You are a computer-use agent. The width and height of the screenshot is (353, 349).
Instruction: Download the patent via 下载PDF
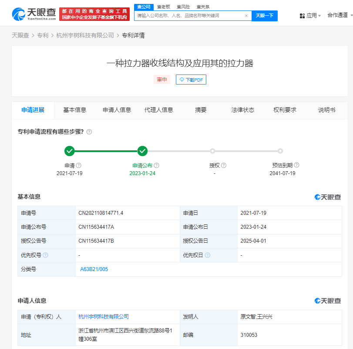coord(191,80)
